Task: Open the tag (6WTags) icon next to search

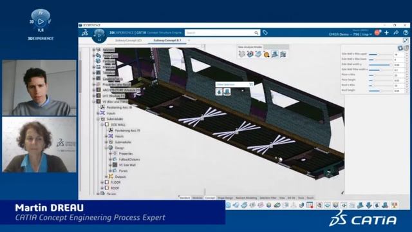Action: tap(265, 33)
